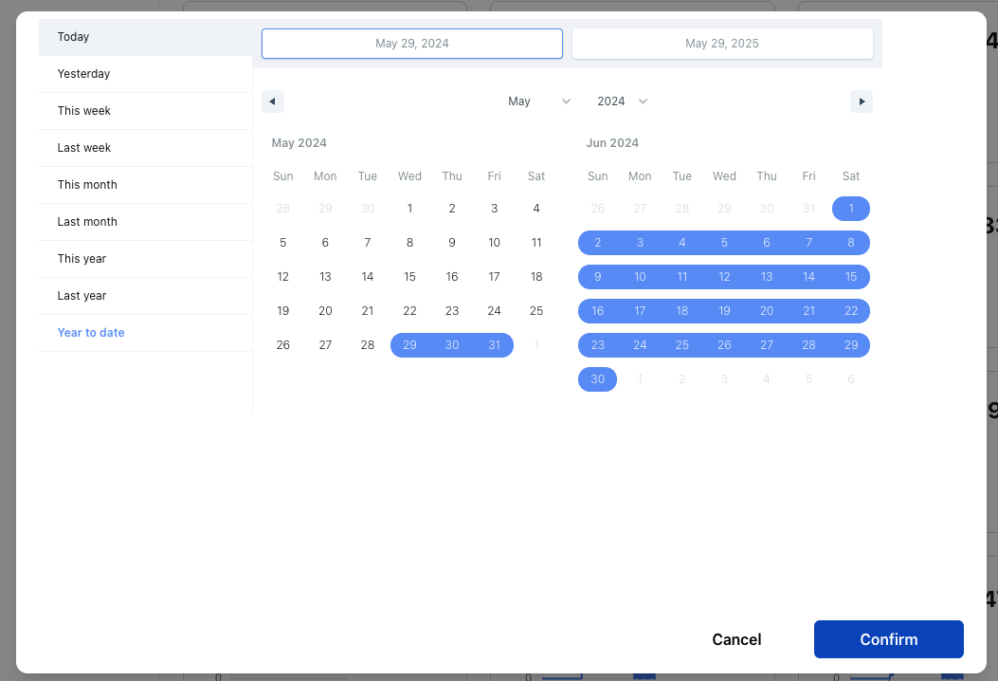998x681 pixels.
Task: Click the end date field May 29, 2025
Action: point(722,44)
